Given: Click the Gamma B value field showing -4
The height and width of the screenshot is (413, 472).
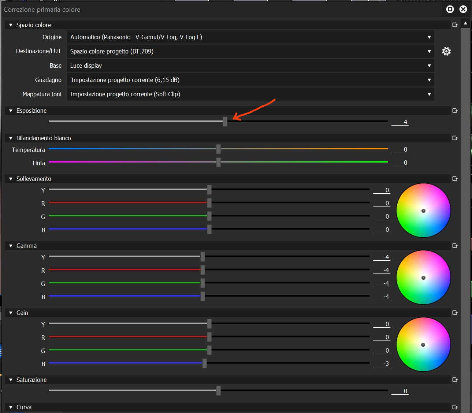Looking at the screenshot, I should tap(382, 297).
